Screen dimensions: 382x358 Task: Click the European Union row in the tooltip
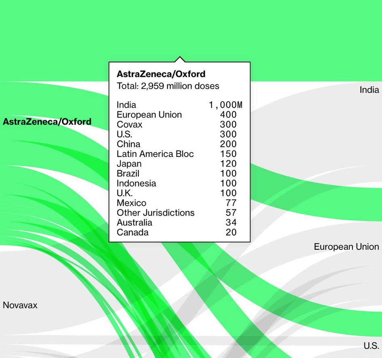coord(180,115)
